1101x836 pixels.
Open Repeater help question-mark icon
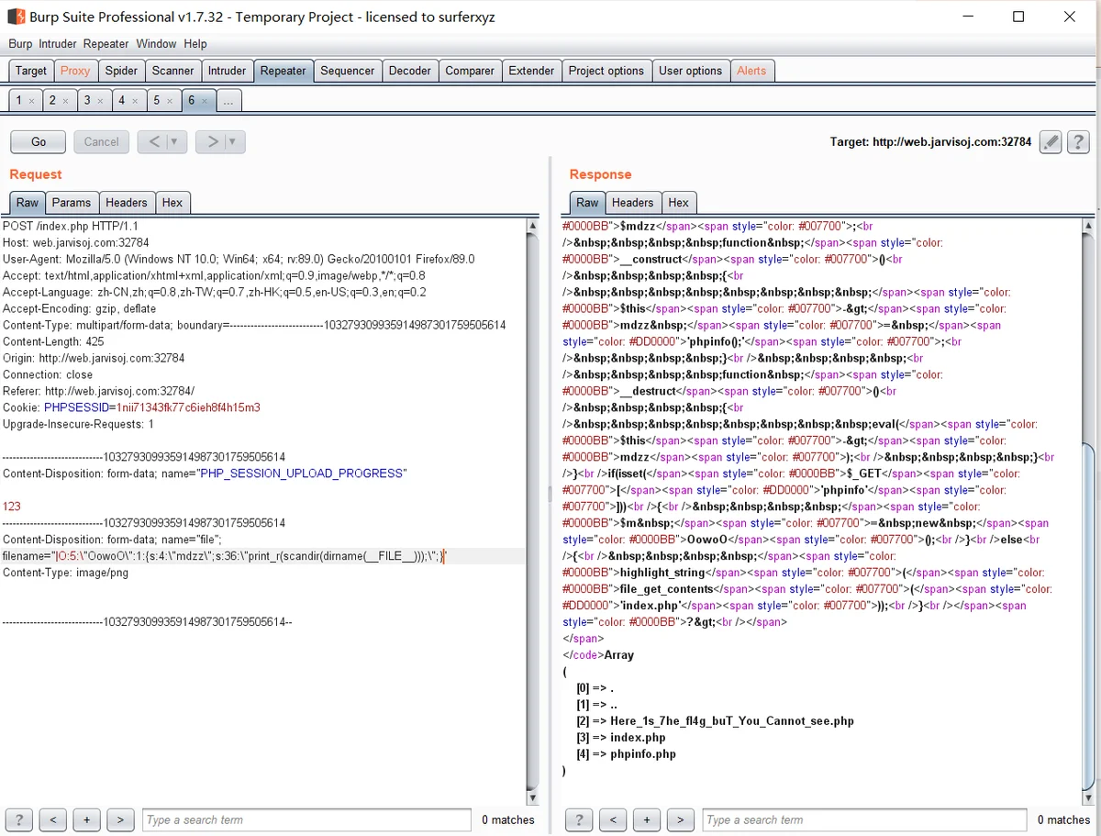point(1078,142)
